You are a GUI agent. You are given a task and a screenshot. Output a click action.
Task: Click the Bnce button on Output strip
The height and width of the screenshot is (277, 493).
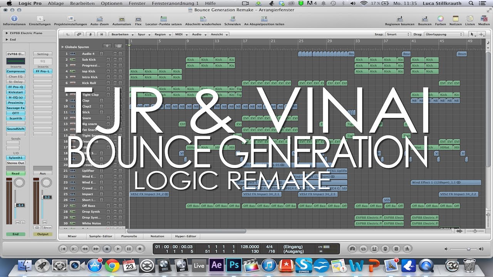[x=47, y=227]
